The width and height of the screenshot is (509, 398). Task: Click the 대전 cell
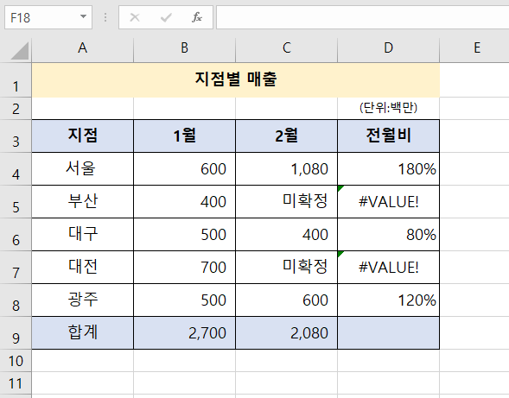coord(82,268)
